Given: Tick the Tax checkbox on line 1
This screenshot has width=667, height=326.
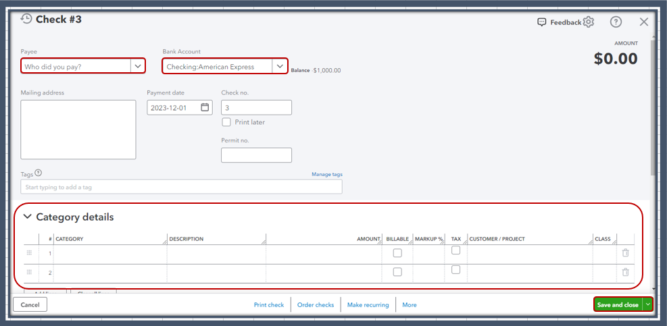Looking at the screenshot, I should pyautogui.click(x=455, y=250).
